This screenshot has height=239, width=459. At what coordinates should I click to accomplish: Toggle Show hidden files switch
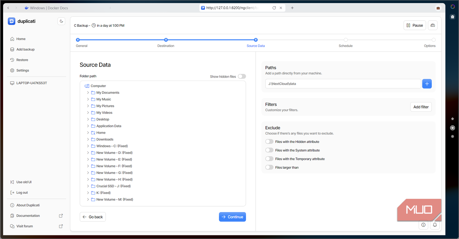click(x=242, y=76)
